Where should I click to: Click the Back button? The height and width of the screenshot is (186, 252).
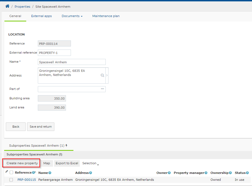tap(16, 127)
